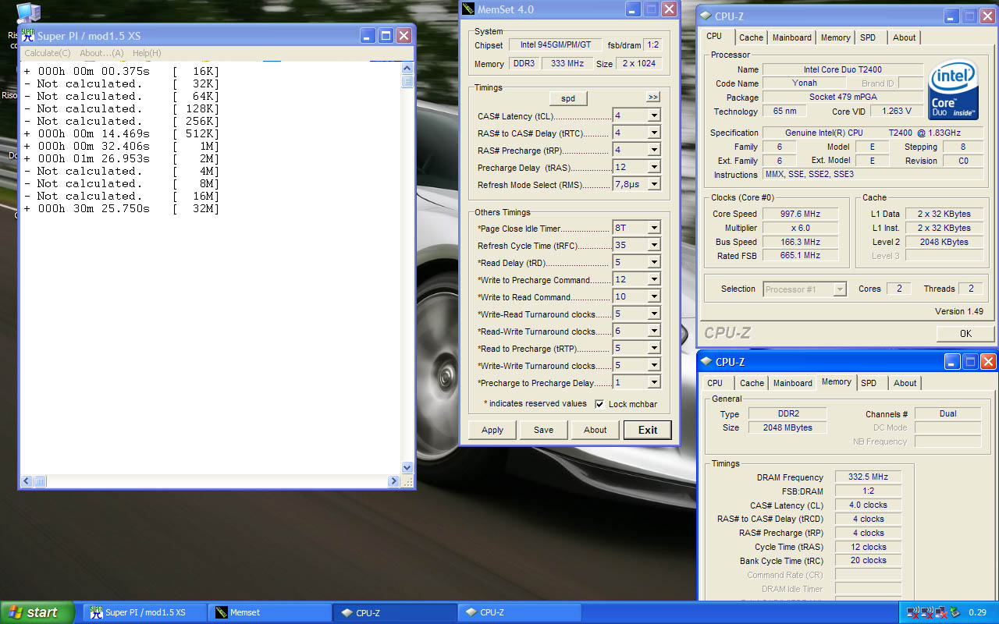Open Refresh Cycle Time (tRFC) dropdown

(654, 245)
